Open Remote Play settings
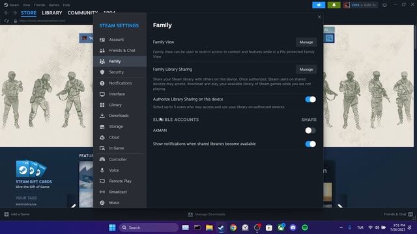The width and height of the screenshot is (417, 234). [x=120, y=181]
